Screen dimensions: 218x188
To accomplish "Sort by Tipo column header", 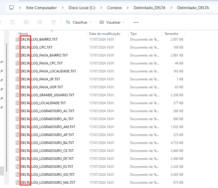I will (133, 34).
